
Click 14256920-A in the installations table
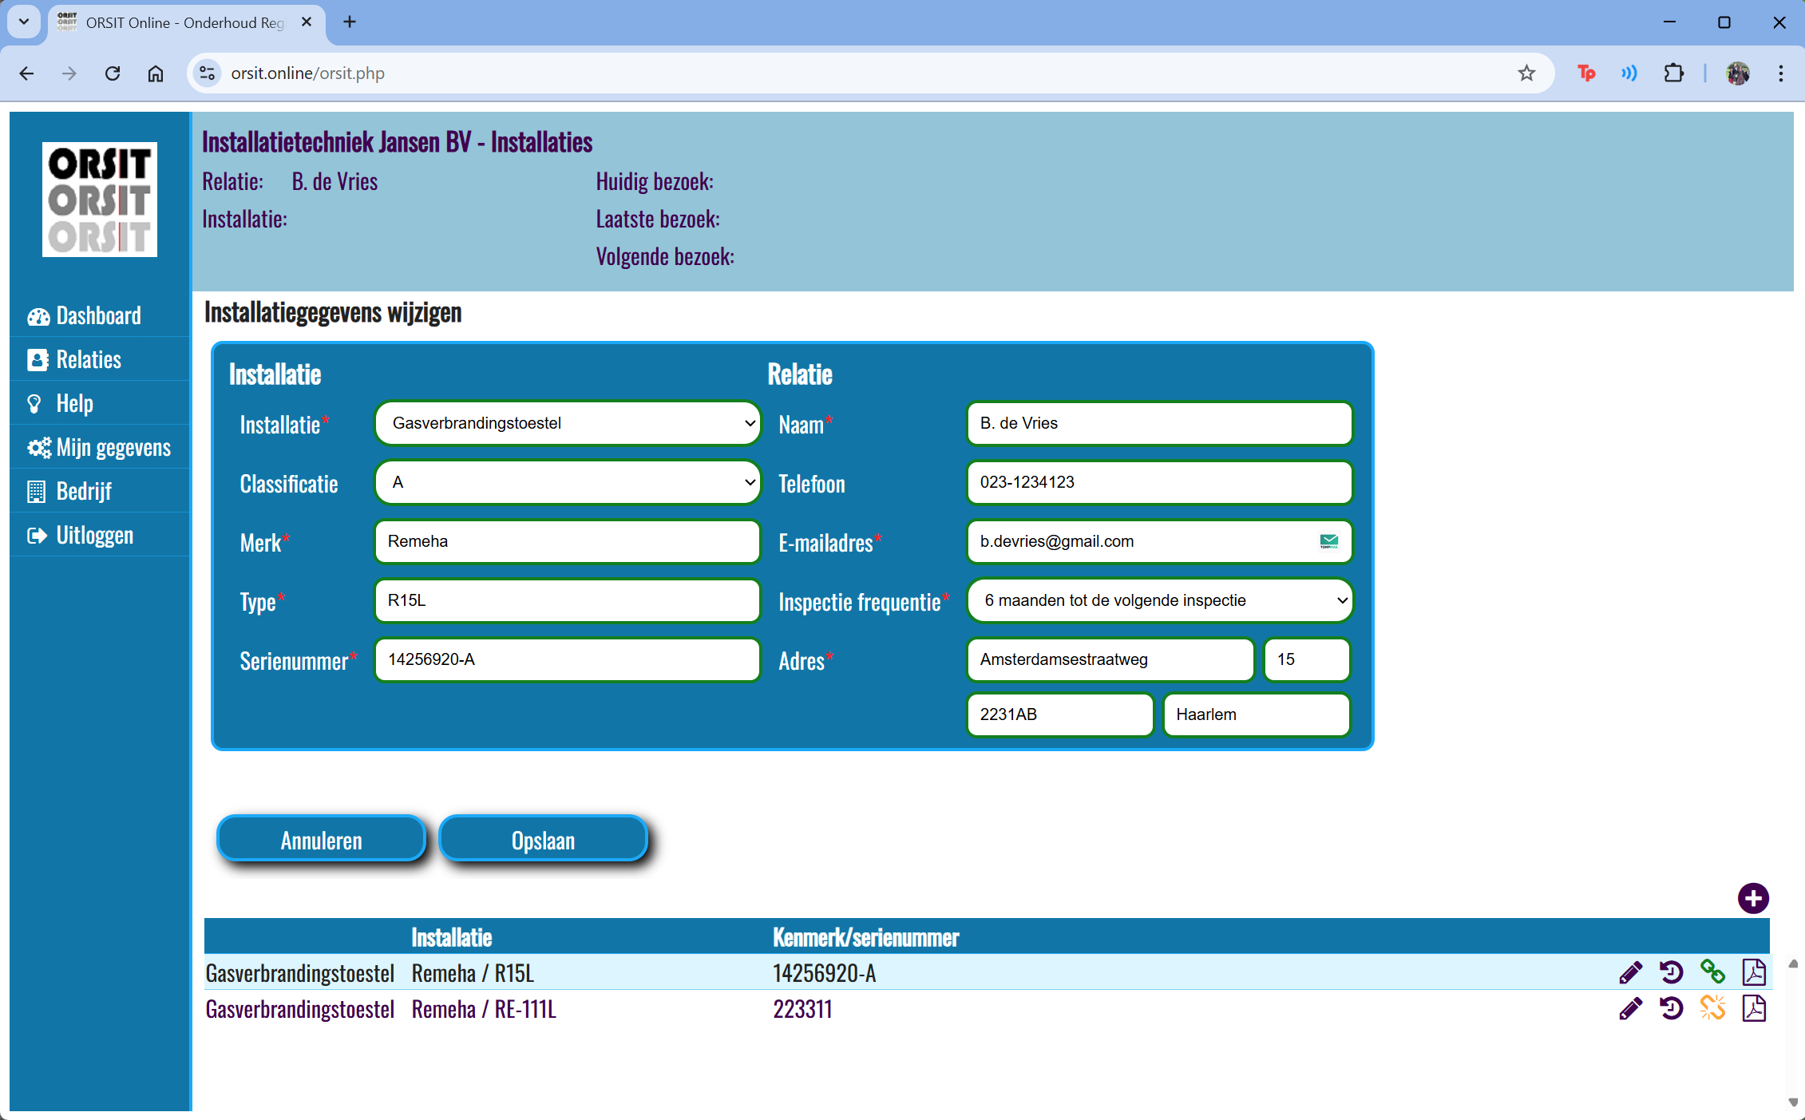coord(824,973)
